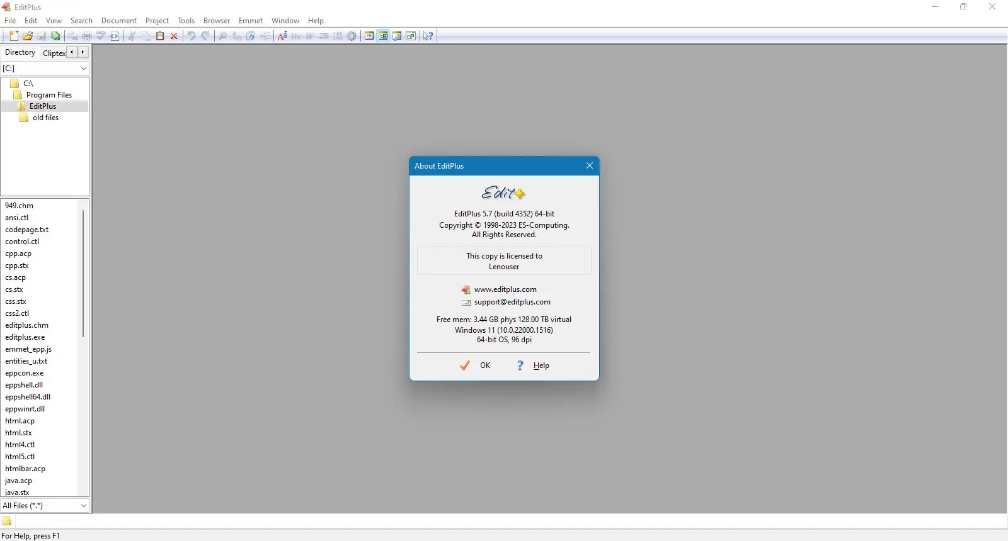Open the Search menu

pos(81,21)
